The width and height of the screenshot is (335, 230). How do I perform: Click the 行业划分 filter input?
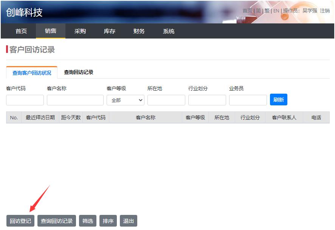207,100
